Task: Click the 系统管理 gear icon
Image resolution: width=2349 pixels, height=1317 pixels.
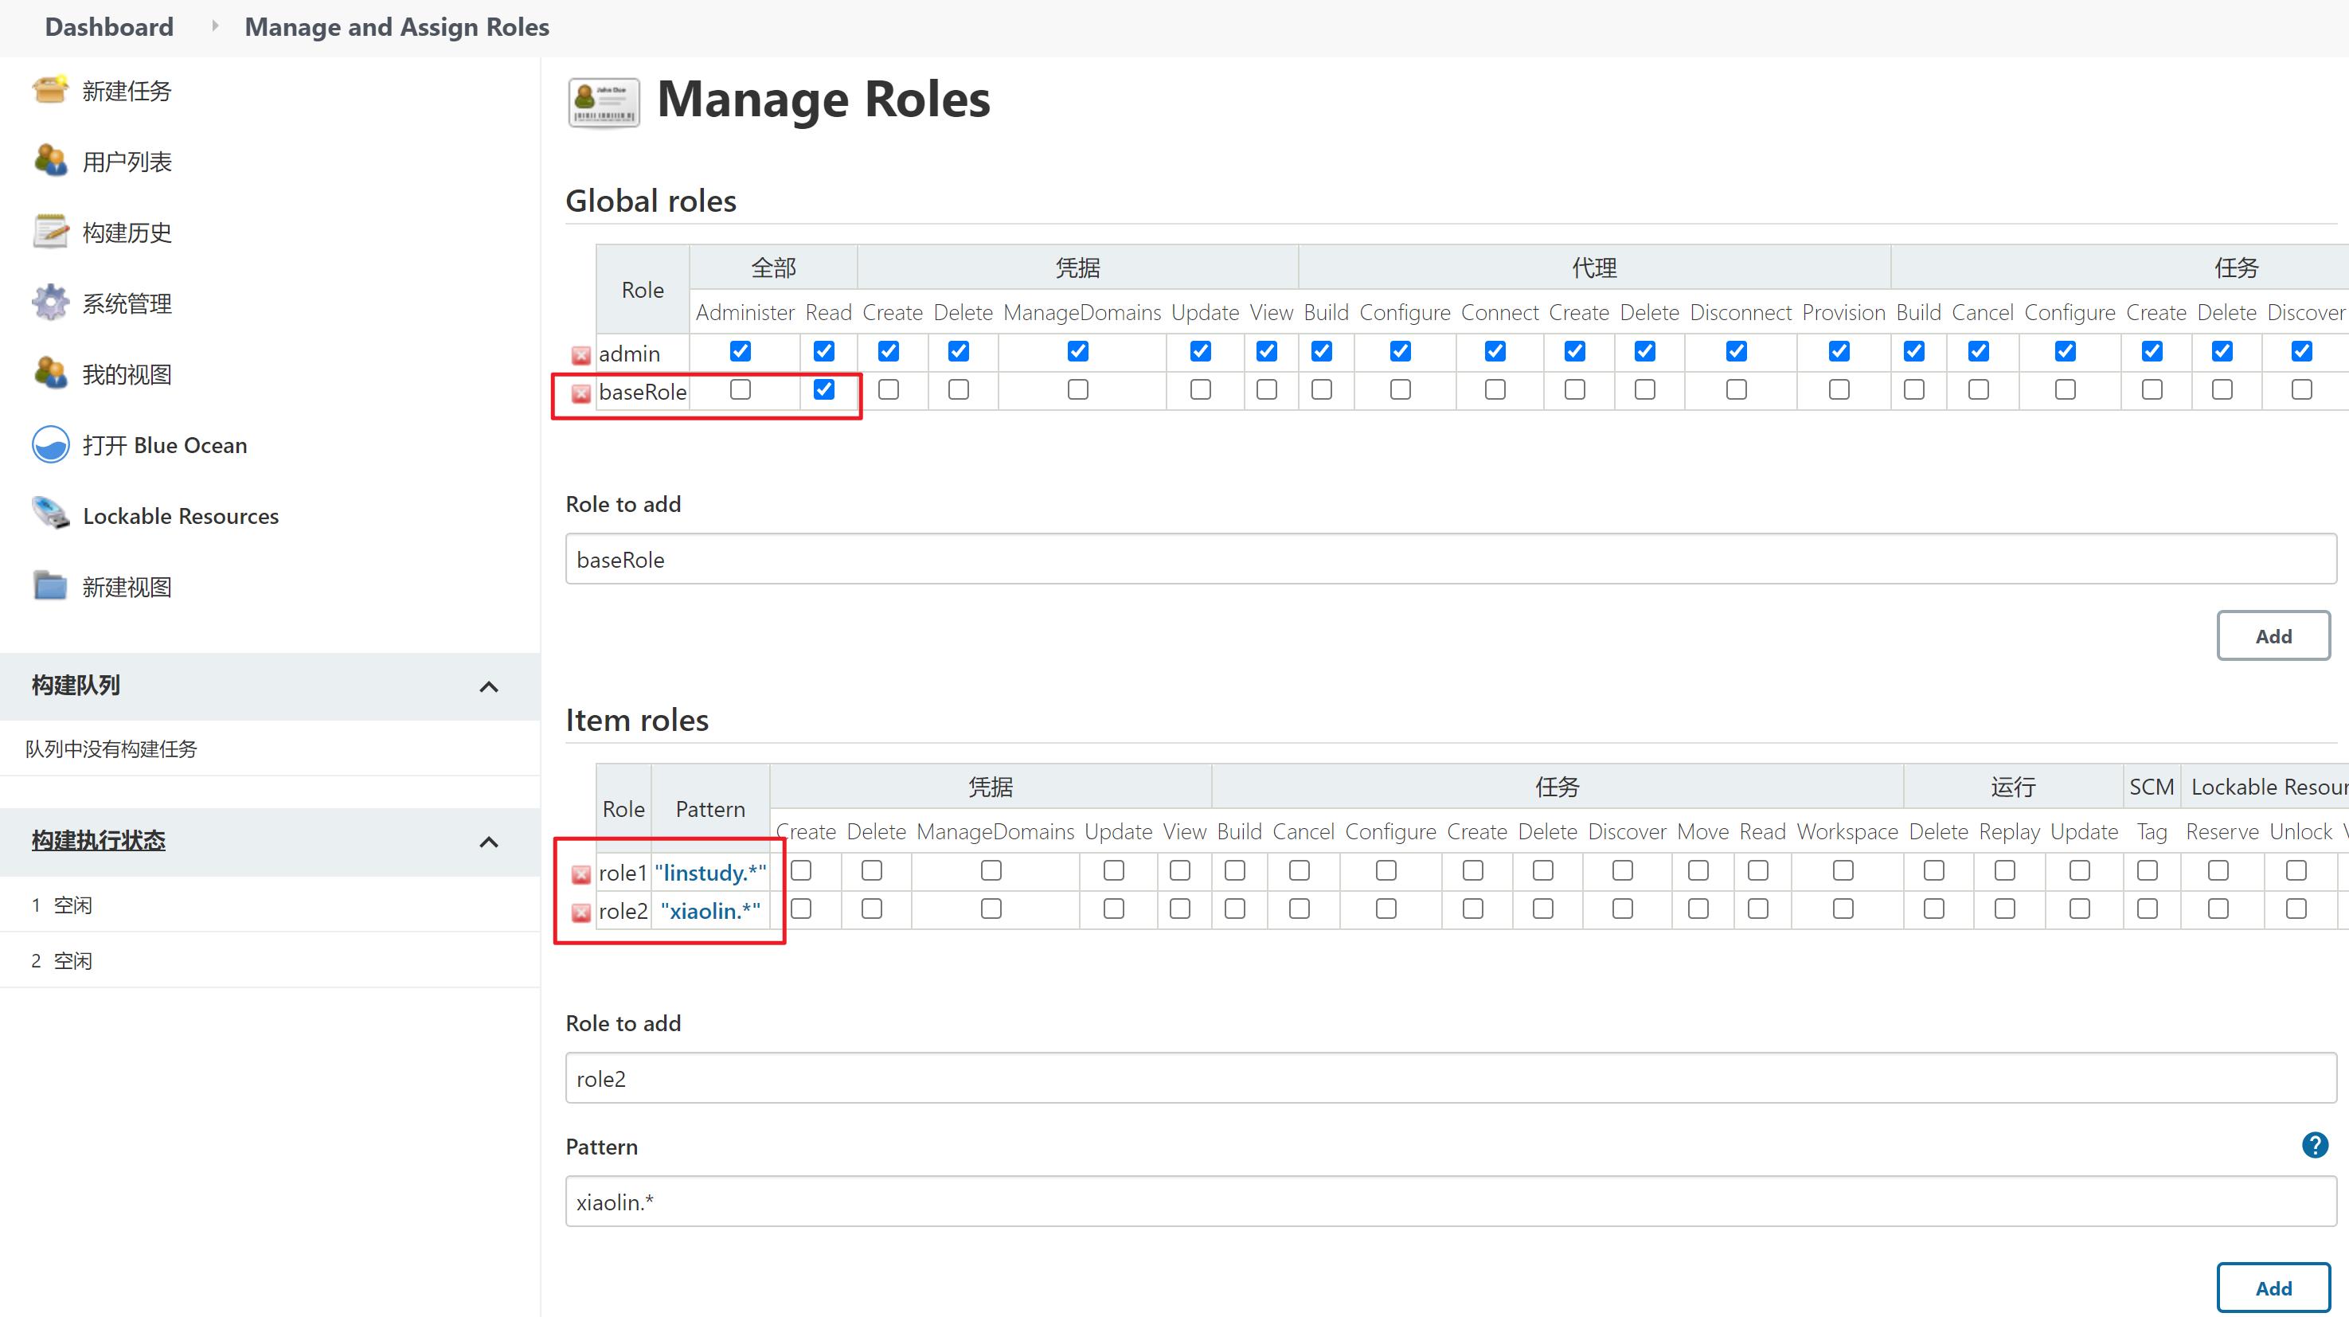Action: 50,303
